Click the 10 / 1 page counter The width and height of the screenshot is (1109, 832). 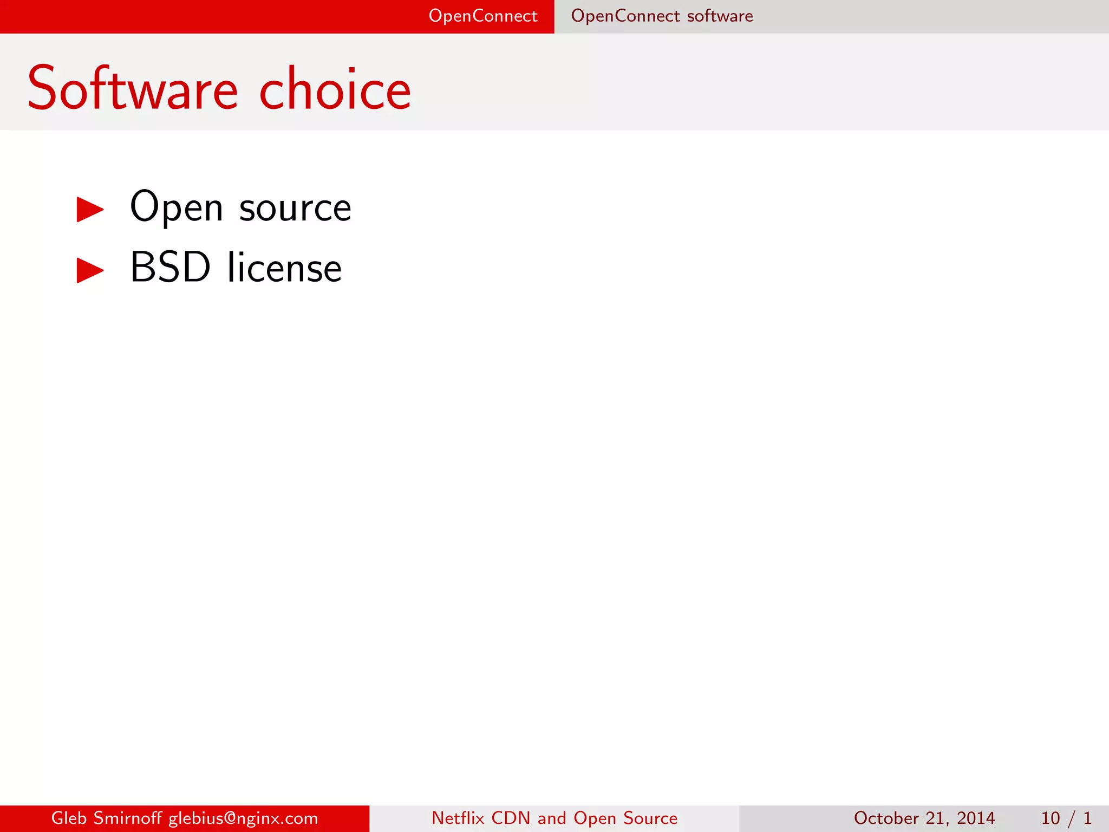1066,818
